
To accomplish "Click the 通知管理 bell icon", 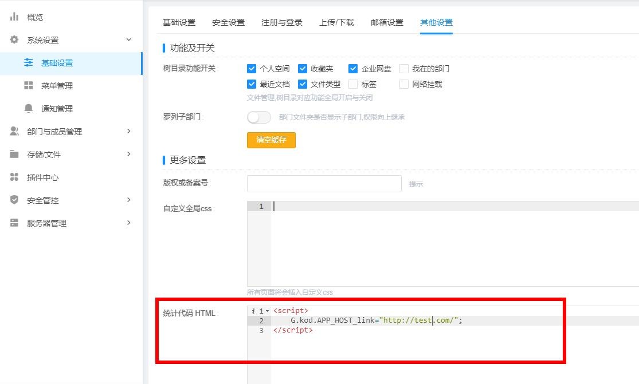I will [x=29, y=108].
